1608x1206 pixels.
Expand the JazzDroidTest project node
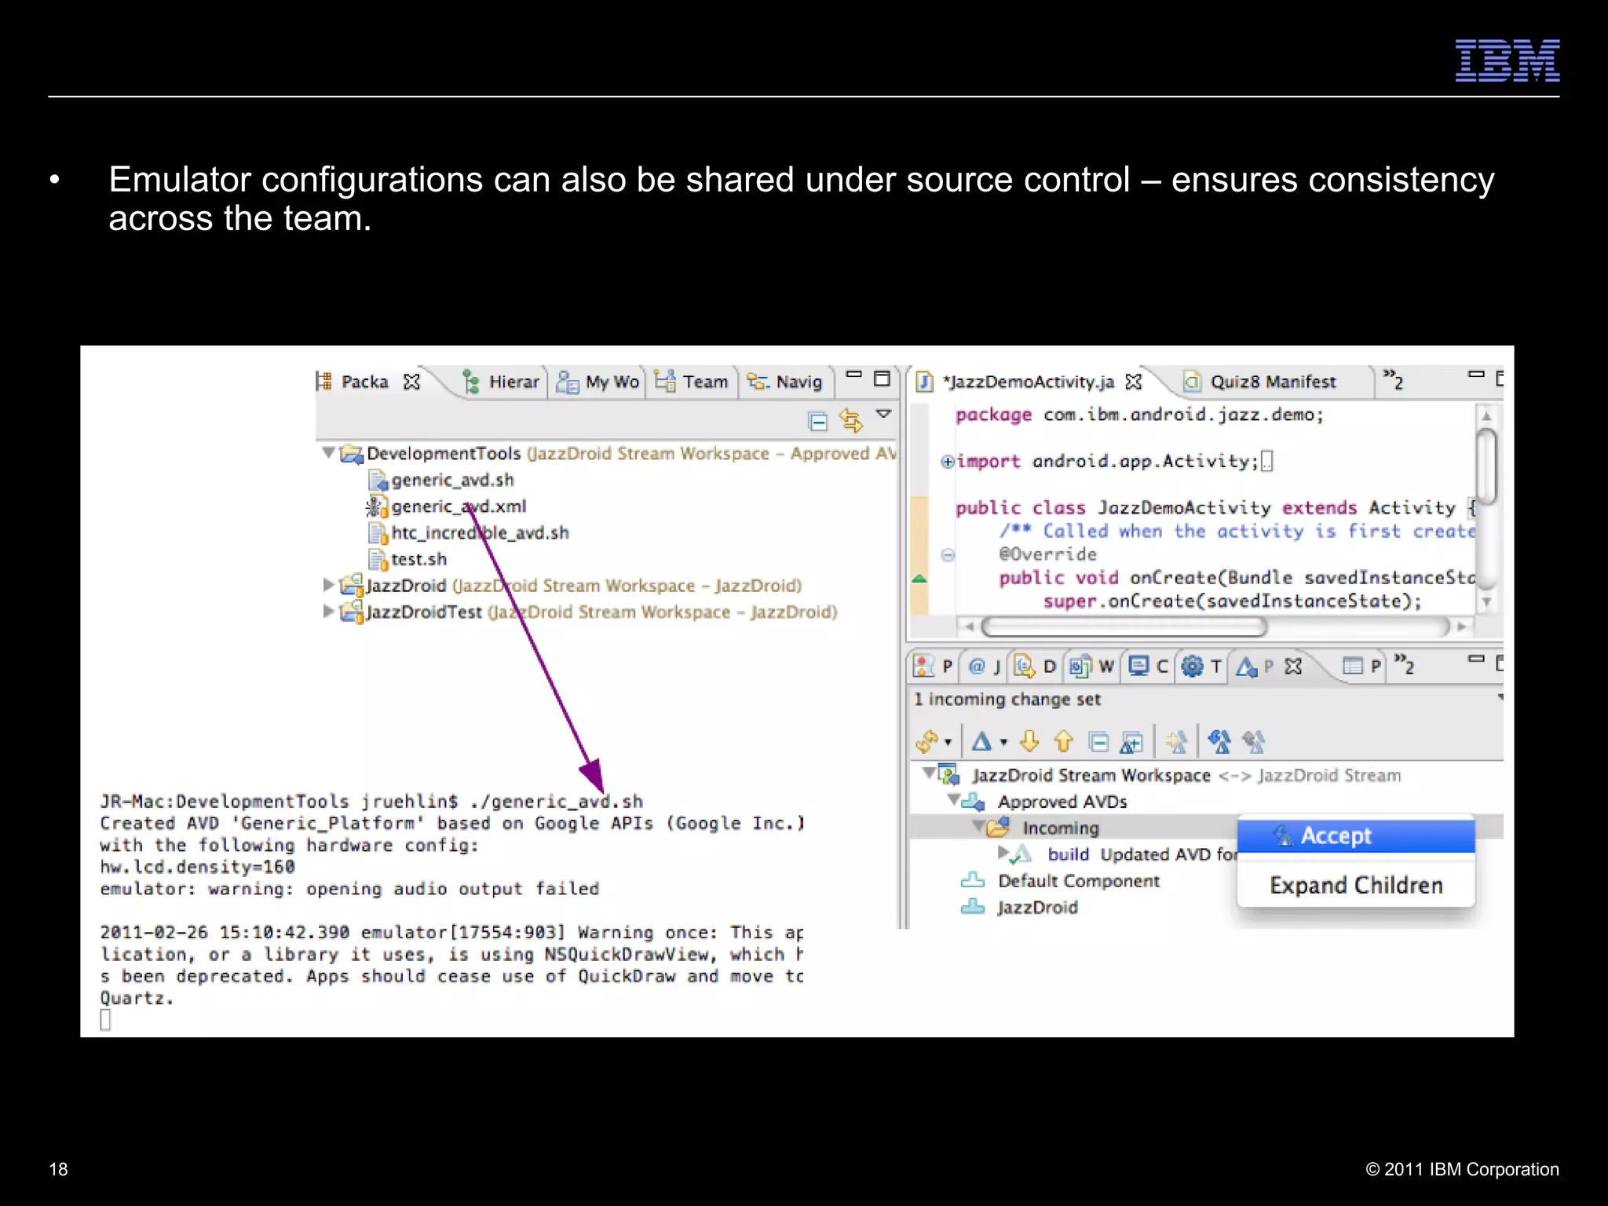[x=328, y=612]
